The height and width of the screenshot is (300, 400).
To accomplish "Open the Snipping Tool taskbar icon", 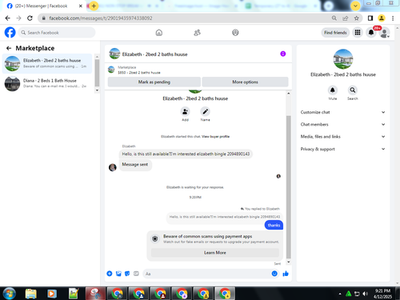I will [x=95, y=294].
